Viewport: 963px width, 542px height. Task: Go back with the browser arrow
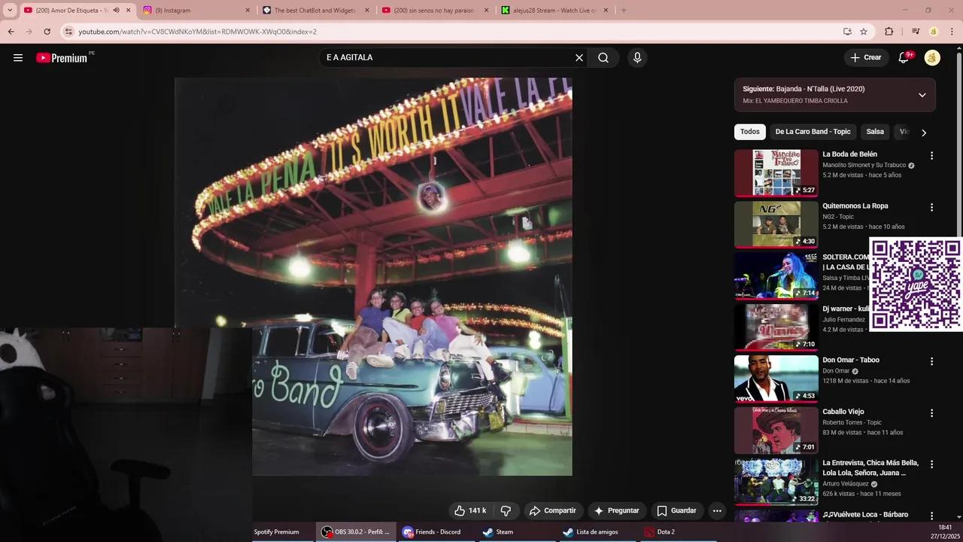[11, 32]
